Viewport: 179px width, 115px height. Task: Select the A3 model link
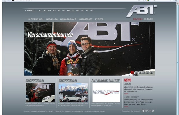[45, 10]
